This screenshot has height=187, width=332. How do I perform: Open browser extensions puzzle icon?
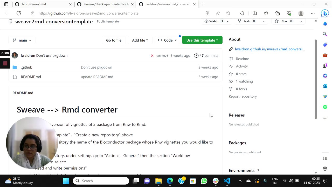[242, 13]
